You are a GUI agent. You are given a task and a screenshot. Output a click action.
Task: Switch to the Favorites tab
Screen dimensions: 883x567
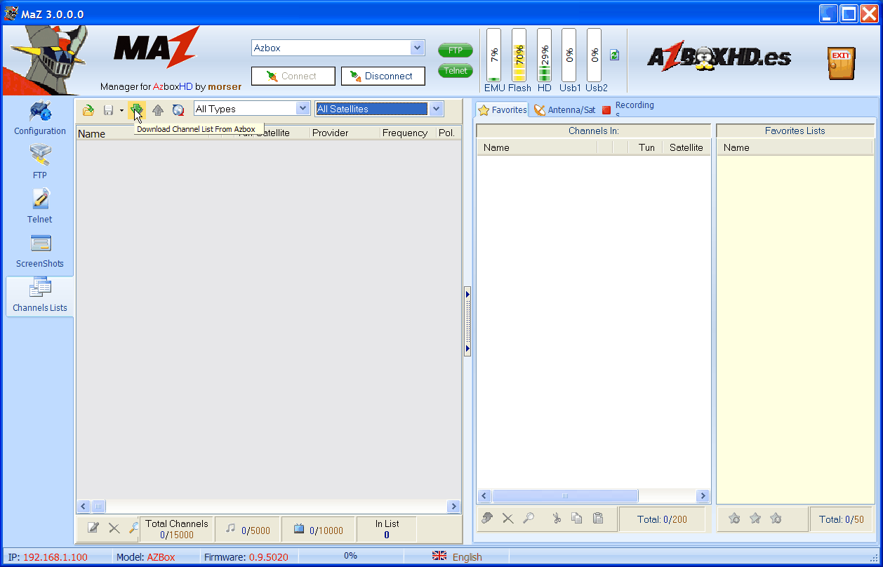tap(502, 109)
